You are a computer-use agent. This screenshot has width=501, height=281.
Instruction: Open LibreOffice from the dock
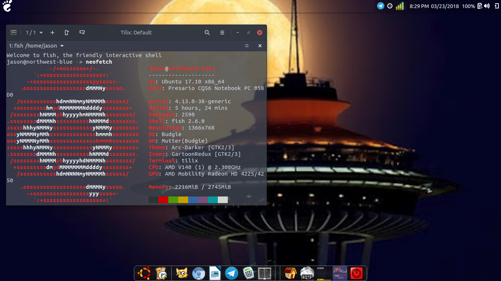(x=215, y=273)
